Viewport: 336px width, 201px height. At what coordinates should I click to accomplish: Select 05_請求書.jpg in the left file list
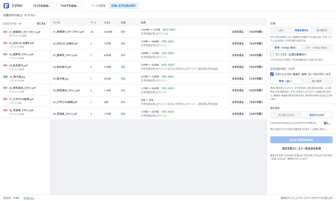tap(25, 78)
